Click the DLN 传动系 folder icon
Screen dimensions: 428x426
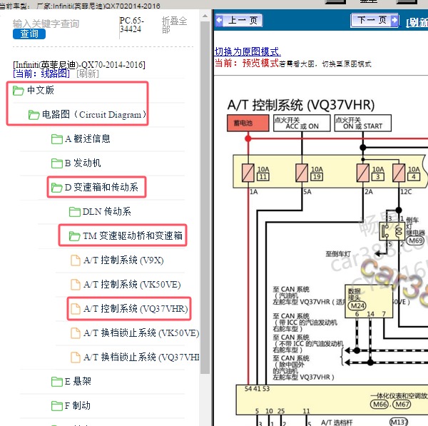pyautogui.click(x=74, y=212)
